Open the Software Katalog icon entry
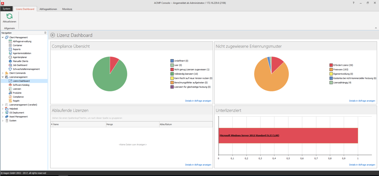This screenshot has height=176, width=379. (10, 85)
